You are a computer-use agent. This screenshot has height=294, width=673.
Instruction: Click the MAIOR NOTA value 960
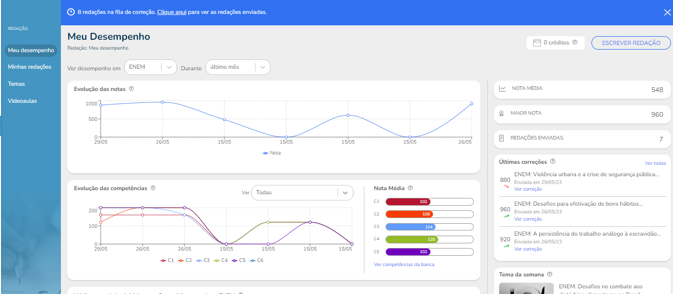click(657, 115)
